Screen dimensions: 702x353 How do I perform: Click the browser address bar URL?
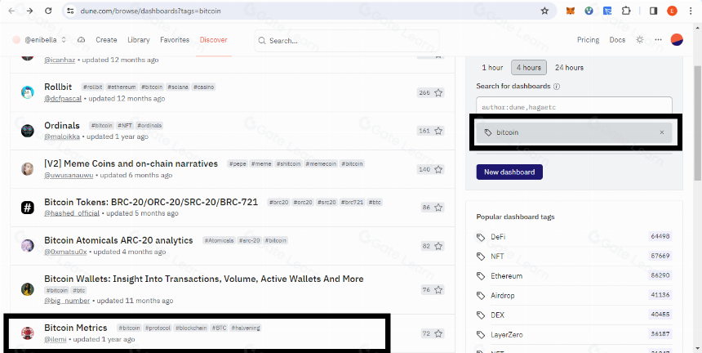coord(150,11)
